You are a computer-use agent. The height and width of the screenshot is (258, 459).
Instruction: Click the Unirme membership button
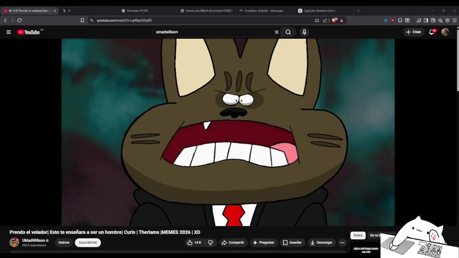coord(64,243)
